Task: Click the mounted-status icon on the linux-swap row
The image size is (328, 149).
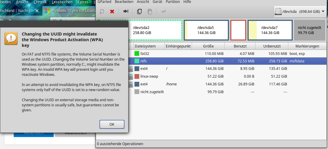Action: click(131, 76)
